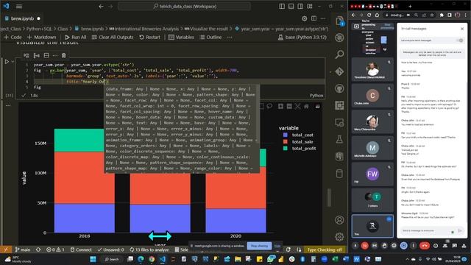
Task: Open the Chrome three-dot menu
Action: tap(465, 15)
